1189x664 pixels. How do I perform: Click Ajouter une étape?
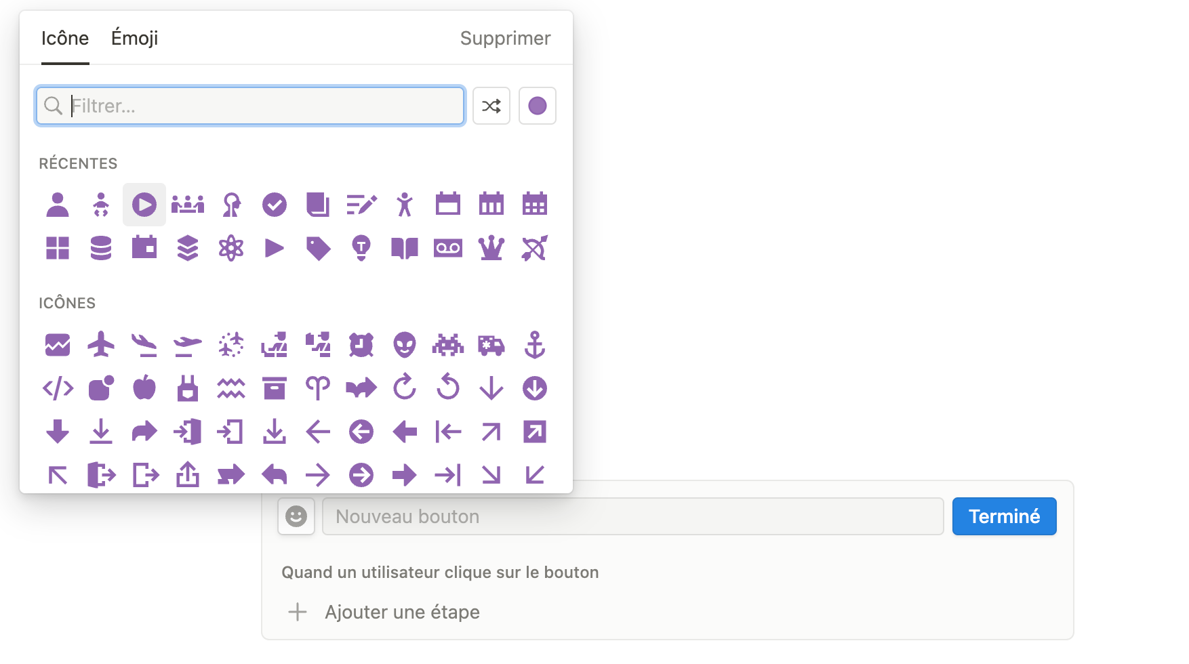pyautogui.click(x=384, y=613)
